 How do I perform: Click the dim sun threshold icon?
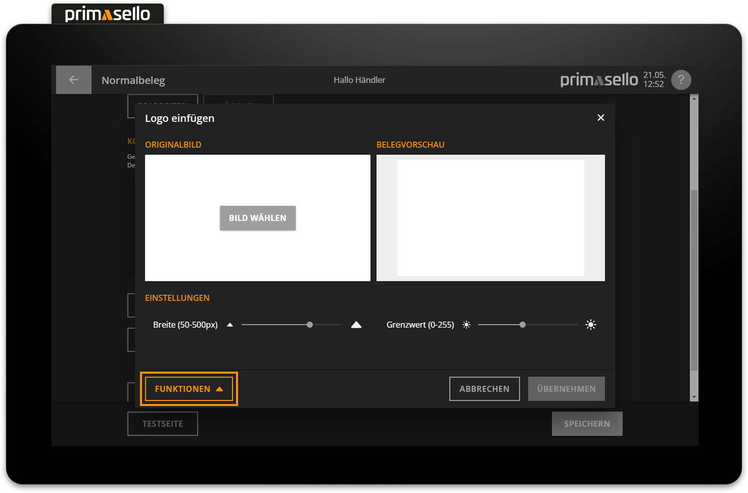tap(466, 325)
